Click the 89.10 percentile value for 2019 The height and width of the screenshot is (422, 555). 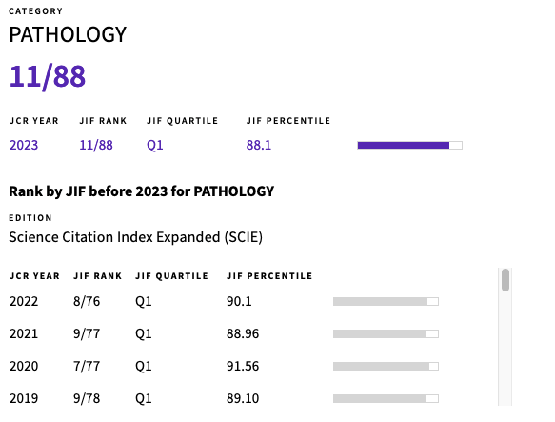pyautogui.click(x=243, y=398)
